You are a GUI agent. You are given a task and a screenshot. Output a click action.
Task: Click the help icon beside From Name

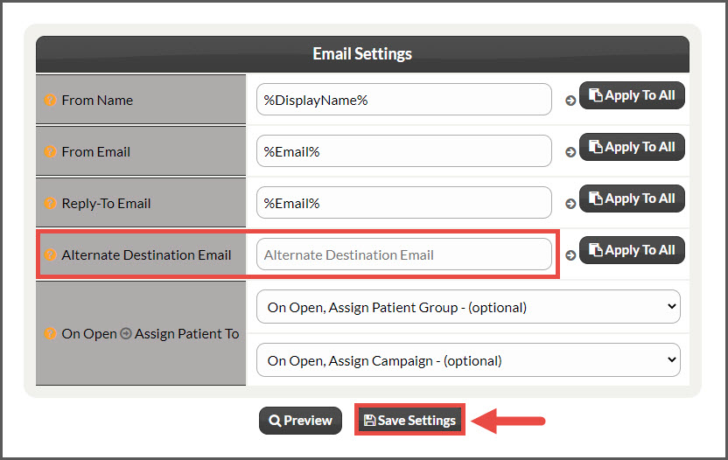click(50, 100)
